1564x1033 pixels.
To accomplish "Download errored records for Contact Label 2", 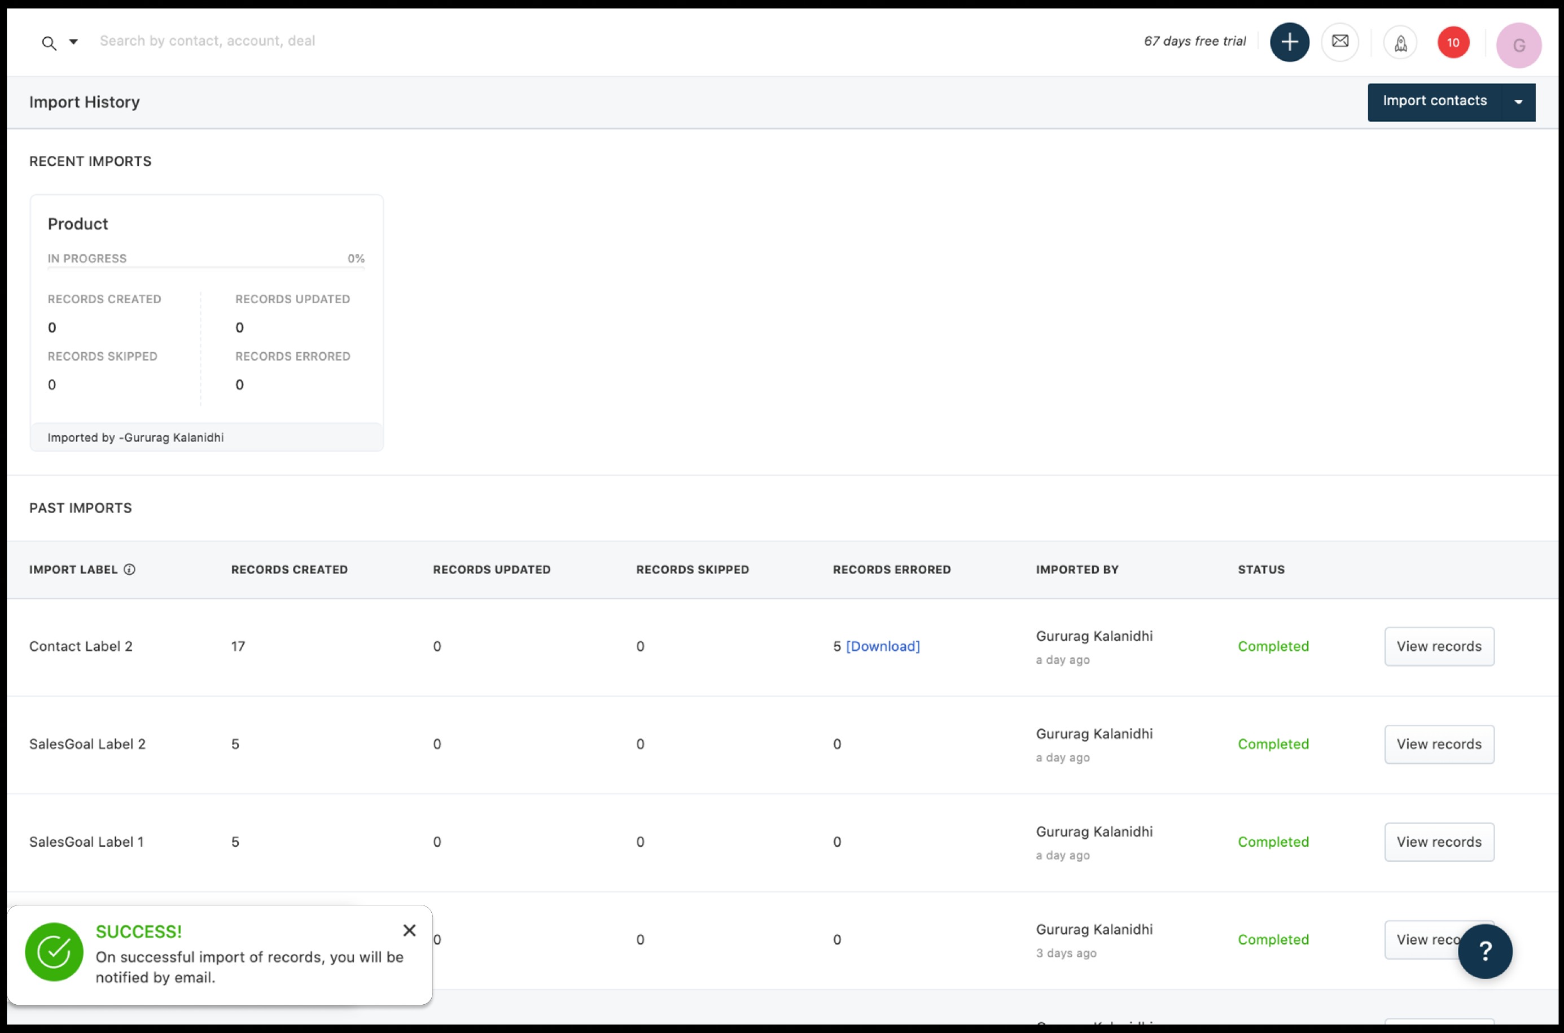I will click(x=882, y=646).
